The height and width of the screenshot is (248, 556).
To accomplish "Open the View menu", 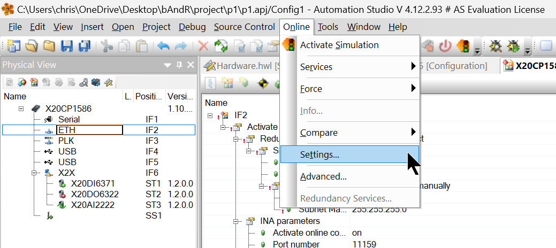I will point(63,27).
